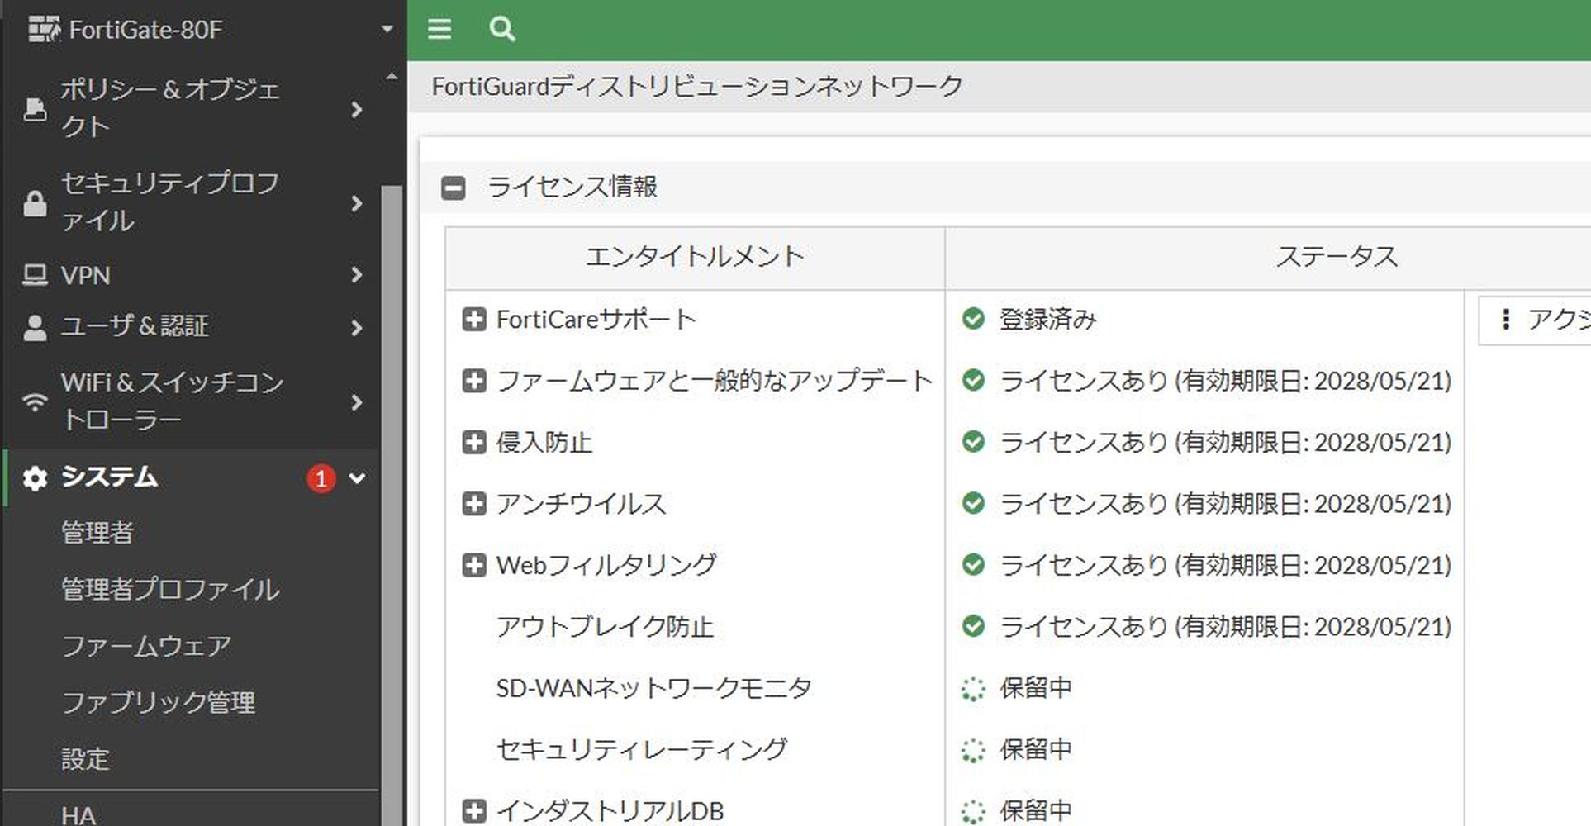The height and width of the screenshot is (826, 1591).
Task: Open the FortiGate-80F device dropdown
Action: 387,30
